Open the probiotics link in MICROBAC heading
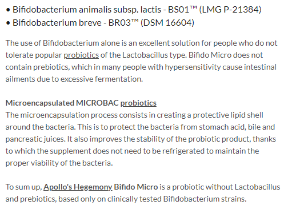Image resolution: width=288 pixels, height=213 pixels. (x=138, y=103)
